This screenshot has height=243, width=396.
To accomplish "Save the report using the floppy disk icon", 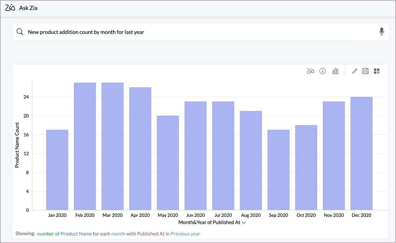I will 366,71.
